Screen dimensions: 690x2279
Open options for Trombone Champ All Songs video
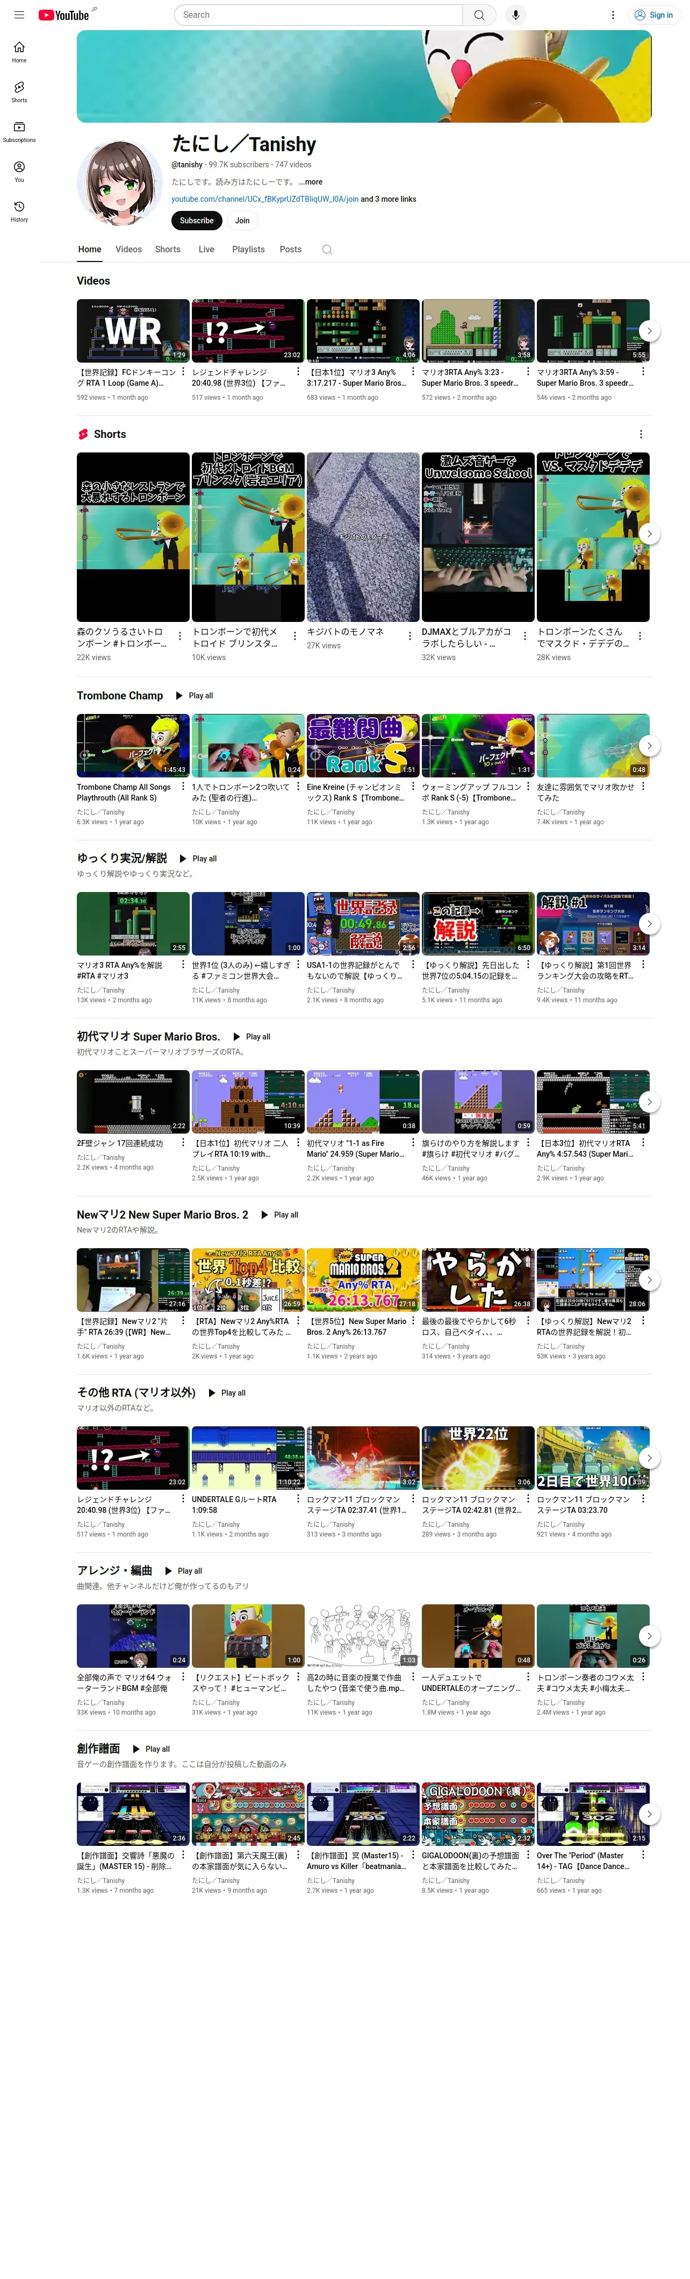[x=183, y=785]
